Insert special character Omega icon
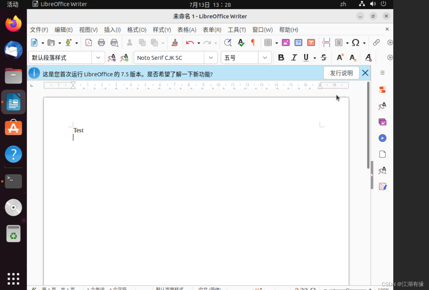The height and width of the screenshot is (290, 429). (356, 43)
